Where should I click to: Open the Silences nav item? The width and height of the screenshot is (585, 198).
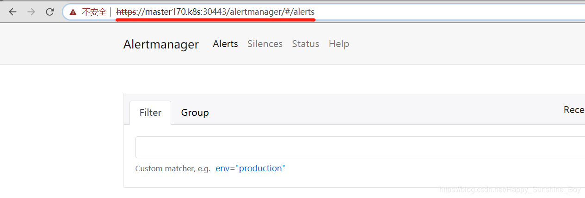point(265,44)
